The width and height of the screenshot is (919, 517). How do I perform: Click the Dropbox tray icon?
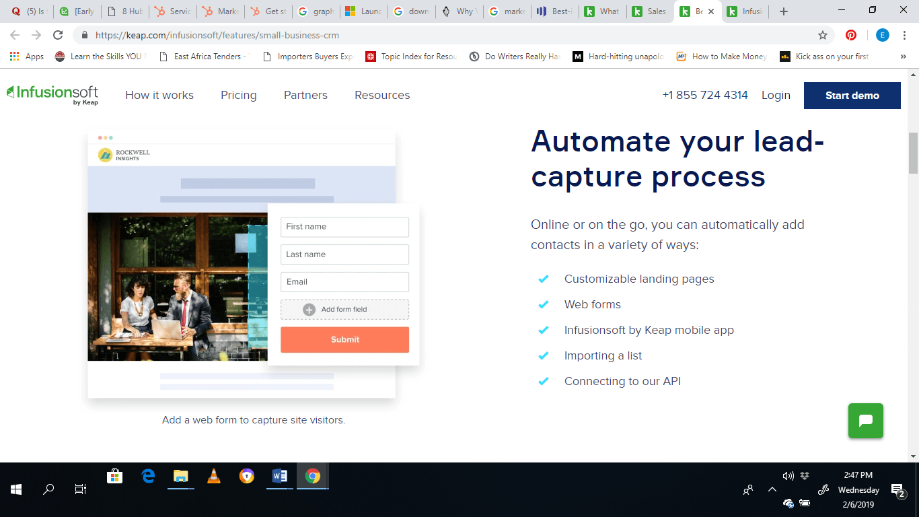click(x=805, y=476)
